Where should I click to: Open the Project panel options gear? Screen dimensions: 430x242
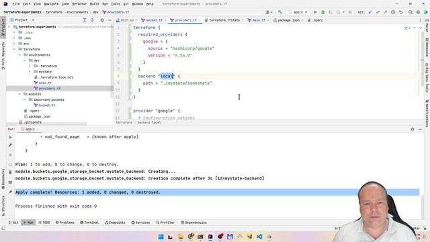pos(102,20)
